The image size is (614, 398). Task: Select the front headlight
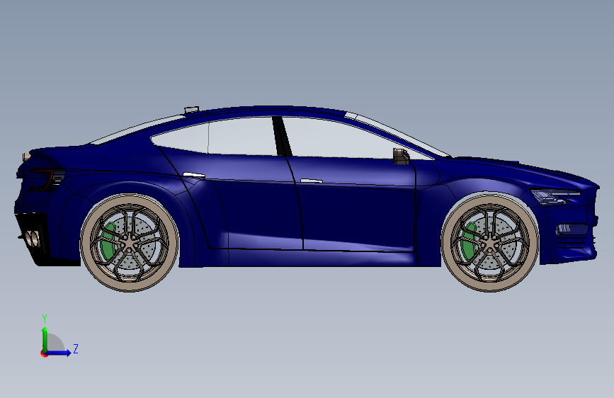coord(554,196)
